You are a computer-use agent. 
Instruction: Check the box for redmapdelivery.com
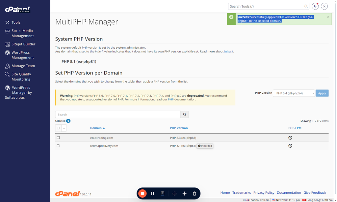(58, 146)
